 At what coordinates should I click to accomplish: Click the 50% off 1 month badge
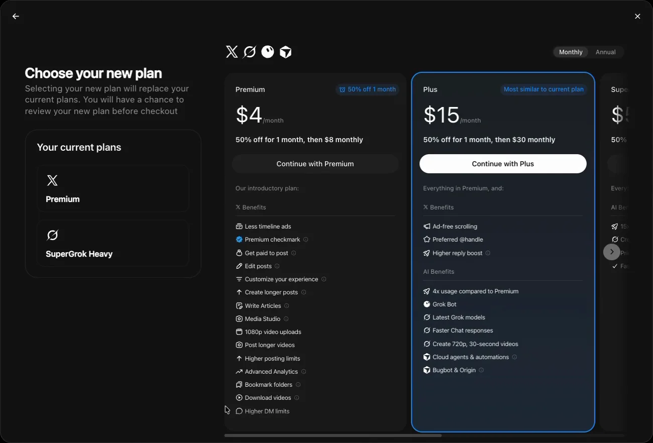[x=368, y=89]
